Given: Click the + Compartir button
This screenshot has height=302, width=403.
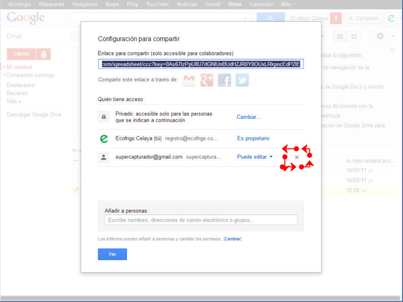Looking at the screenshot, I should click(x=363, y=18).
